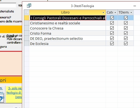Select the cell 'De Ecclesia'
Viewport: 140px width, 108px height.
point(67,44)
